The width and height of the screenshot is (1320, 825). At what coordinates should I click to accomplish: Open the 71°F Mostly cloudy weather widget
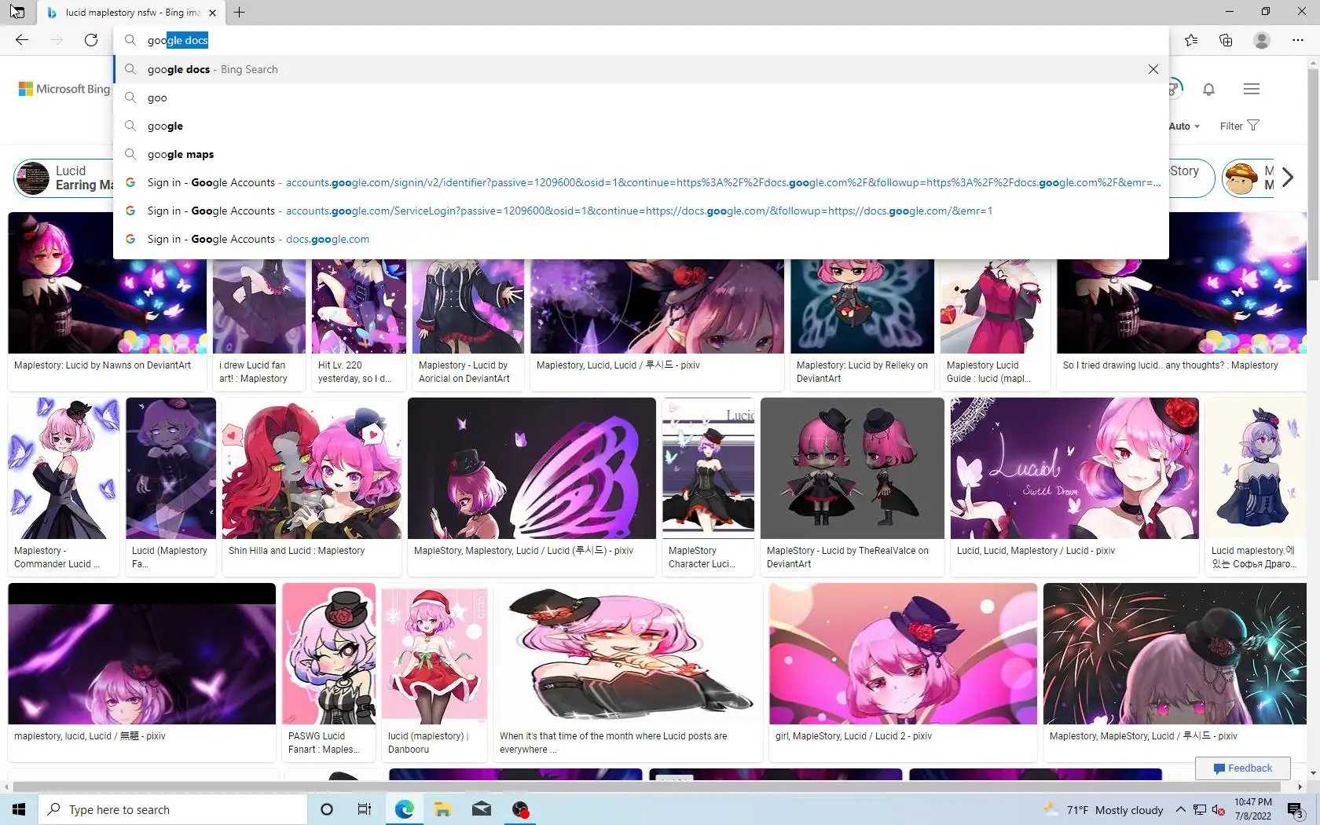(x=1103, y=809)
